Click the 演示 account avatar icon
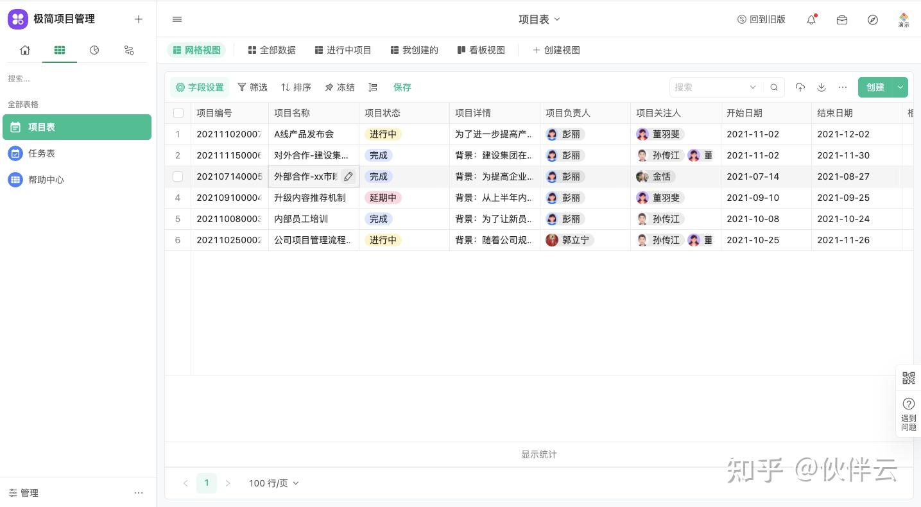This screenshot has height=507, width=921. point(904,19)
